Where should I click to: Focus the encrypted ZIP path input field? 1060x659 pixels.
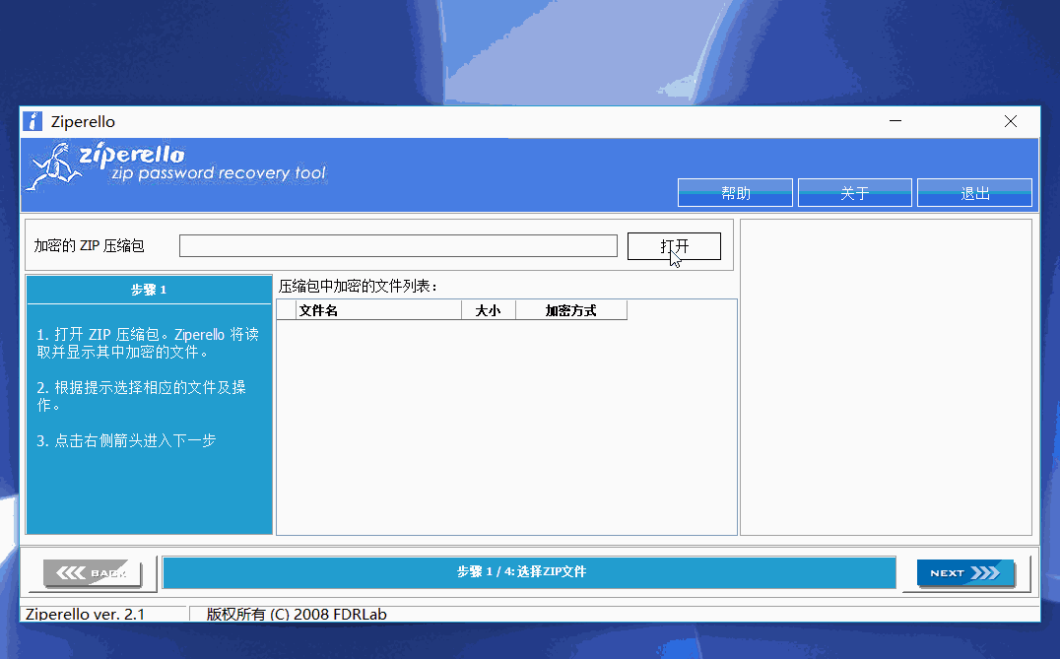(398, 246)
